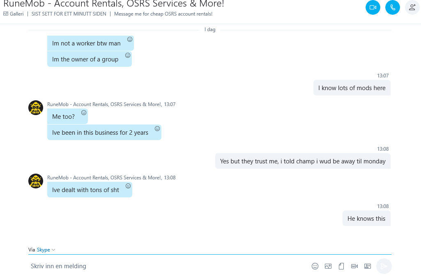Expand the Via Skype dropdown

tap(46, 249)
